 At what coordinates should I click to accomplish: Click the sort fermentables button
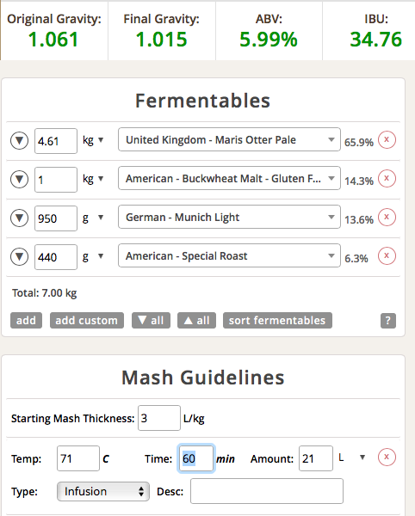277,321
